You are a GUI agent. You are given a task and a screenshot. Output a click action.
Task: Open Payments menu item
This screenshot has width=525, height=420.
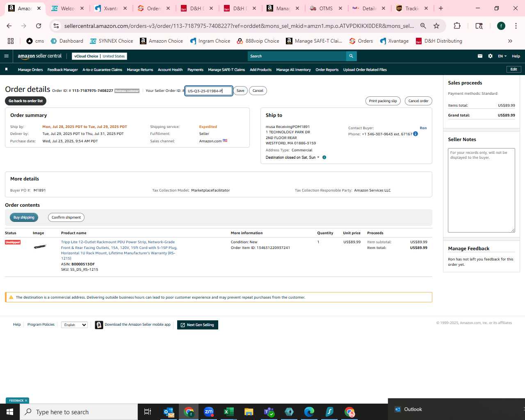point(195,70)
